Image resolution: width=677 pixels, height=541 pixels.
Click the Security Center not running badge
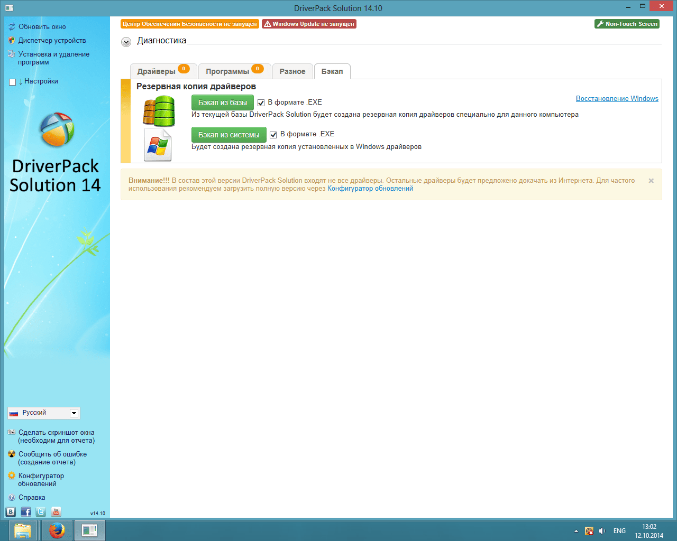coord(190,24)
